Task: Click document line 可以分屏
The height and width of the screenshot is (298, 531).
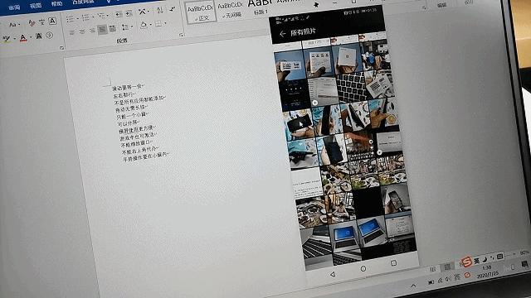Action: [129, 123]
